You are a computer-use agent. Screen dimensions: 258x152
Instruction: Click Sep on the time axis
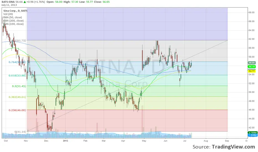coord(227,141)
